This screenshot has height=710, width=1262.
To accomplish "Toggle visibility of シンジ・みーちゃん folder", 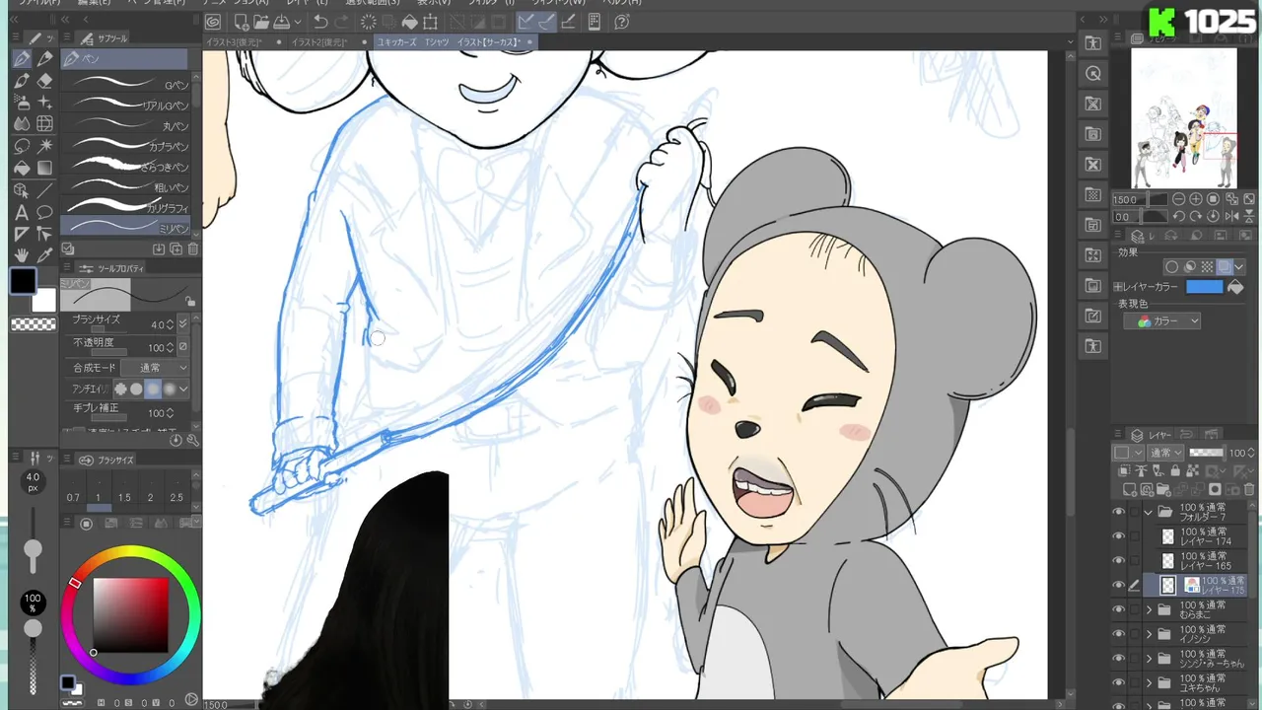I will 1118,659.
